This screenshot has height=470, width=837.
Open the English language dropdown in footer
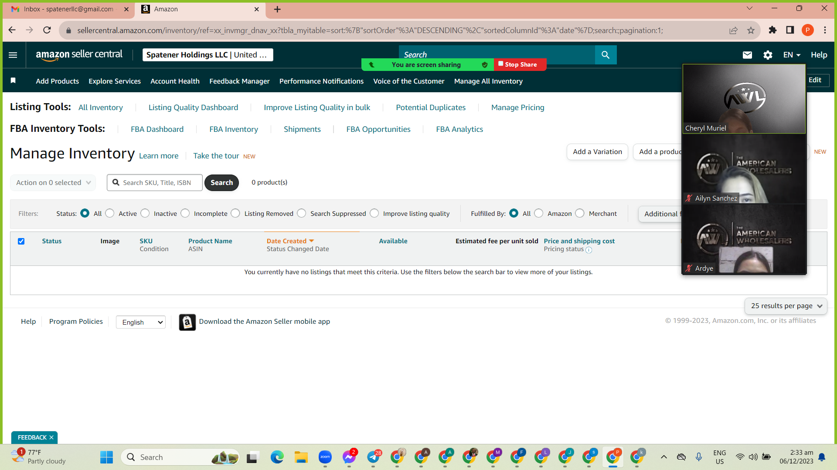coord(141,322)
